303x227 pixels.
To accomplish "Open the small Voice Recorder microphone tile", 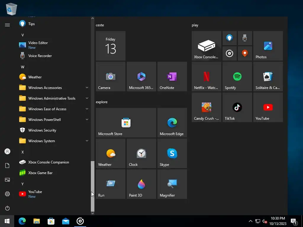I will click(245, 38).
